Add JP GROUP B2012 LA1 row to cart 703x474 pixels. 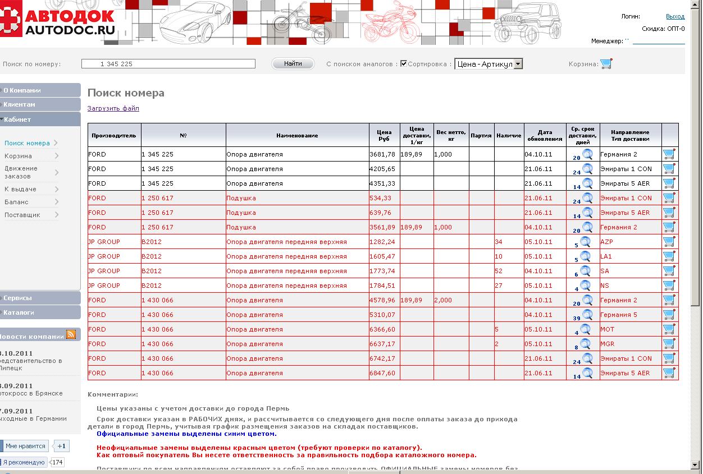click(x=669, y=256)
